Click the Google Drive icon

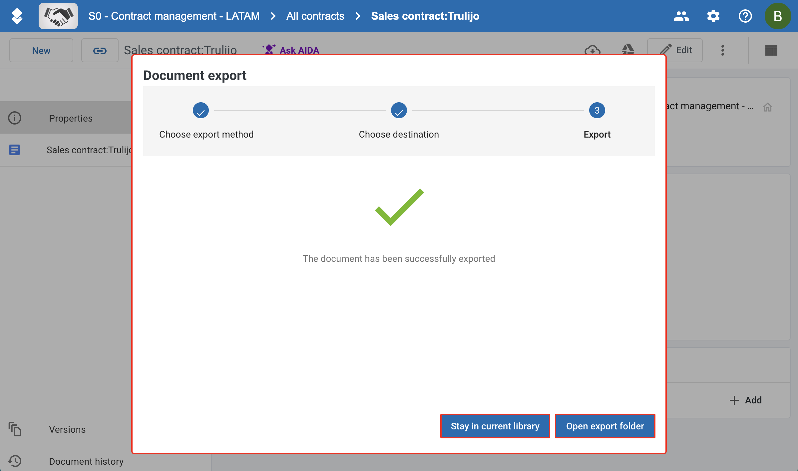pyautogui.click(x=628, y=50)
